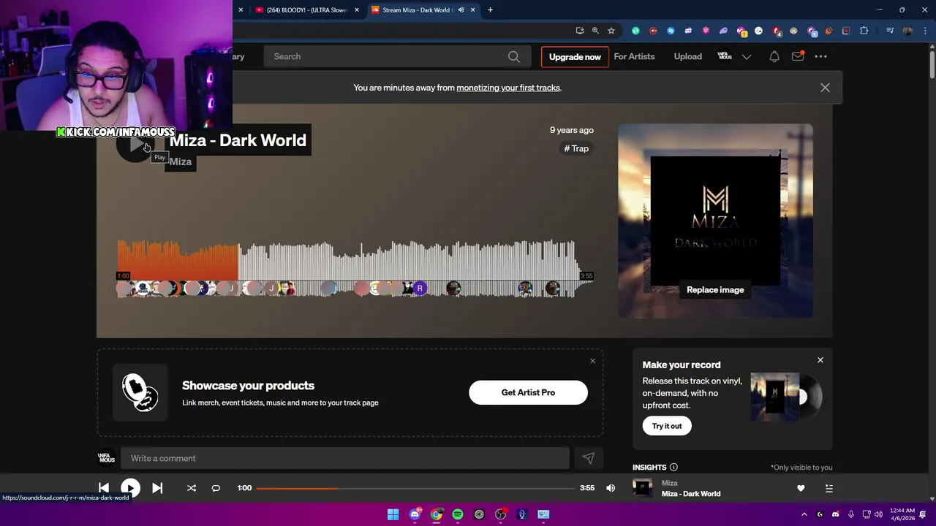Click the search magnifier icon in SoundCloud header
This screenshot has width=936, height=526.
pos(514,57)
